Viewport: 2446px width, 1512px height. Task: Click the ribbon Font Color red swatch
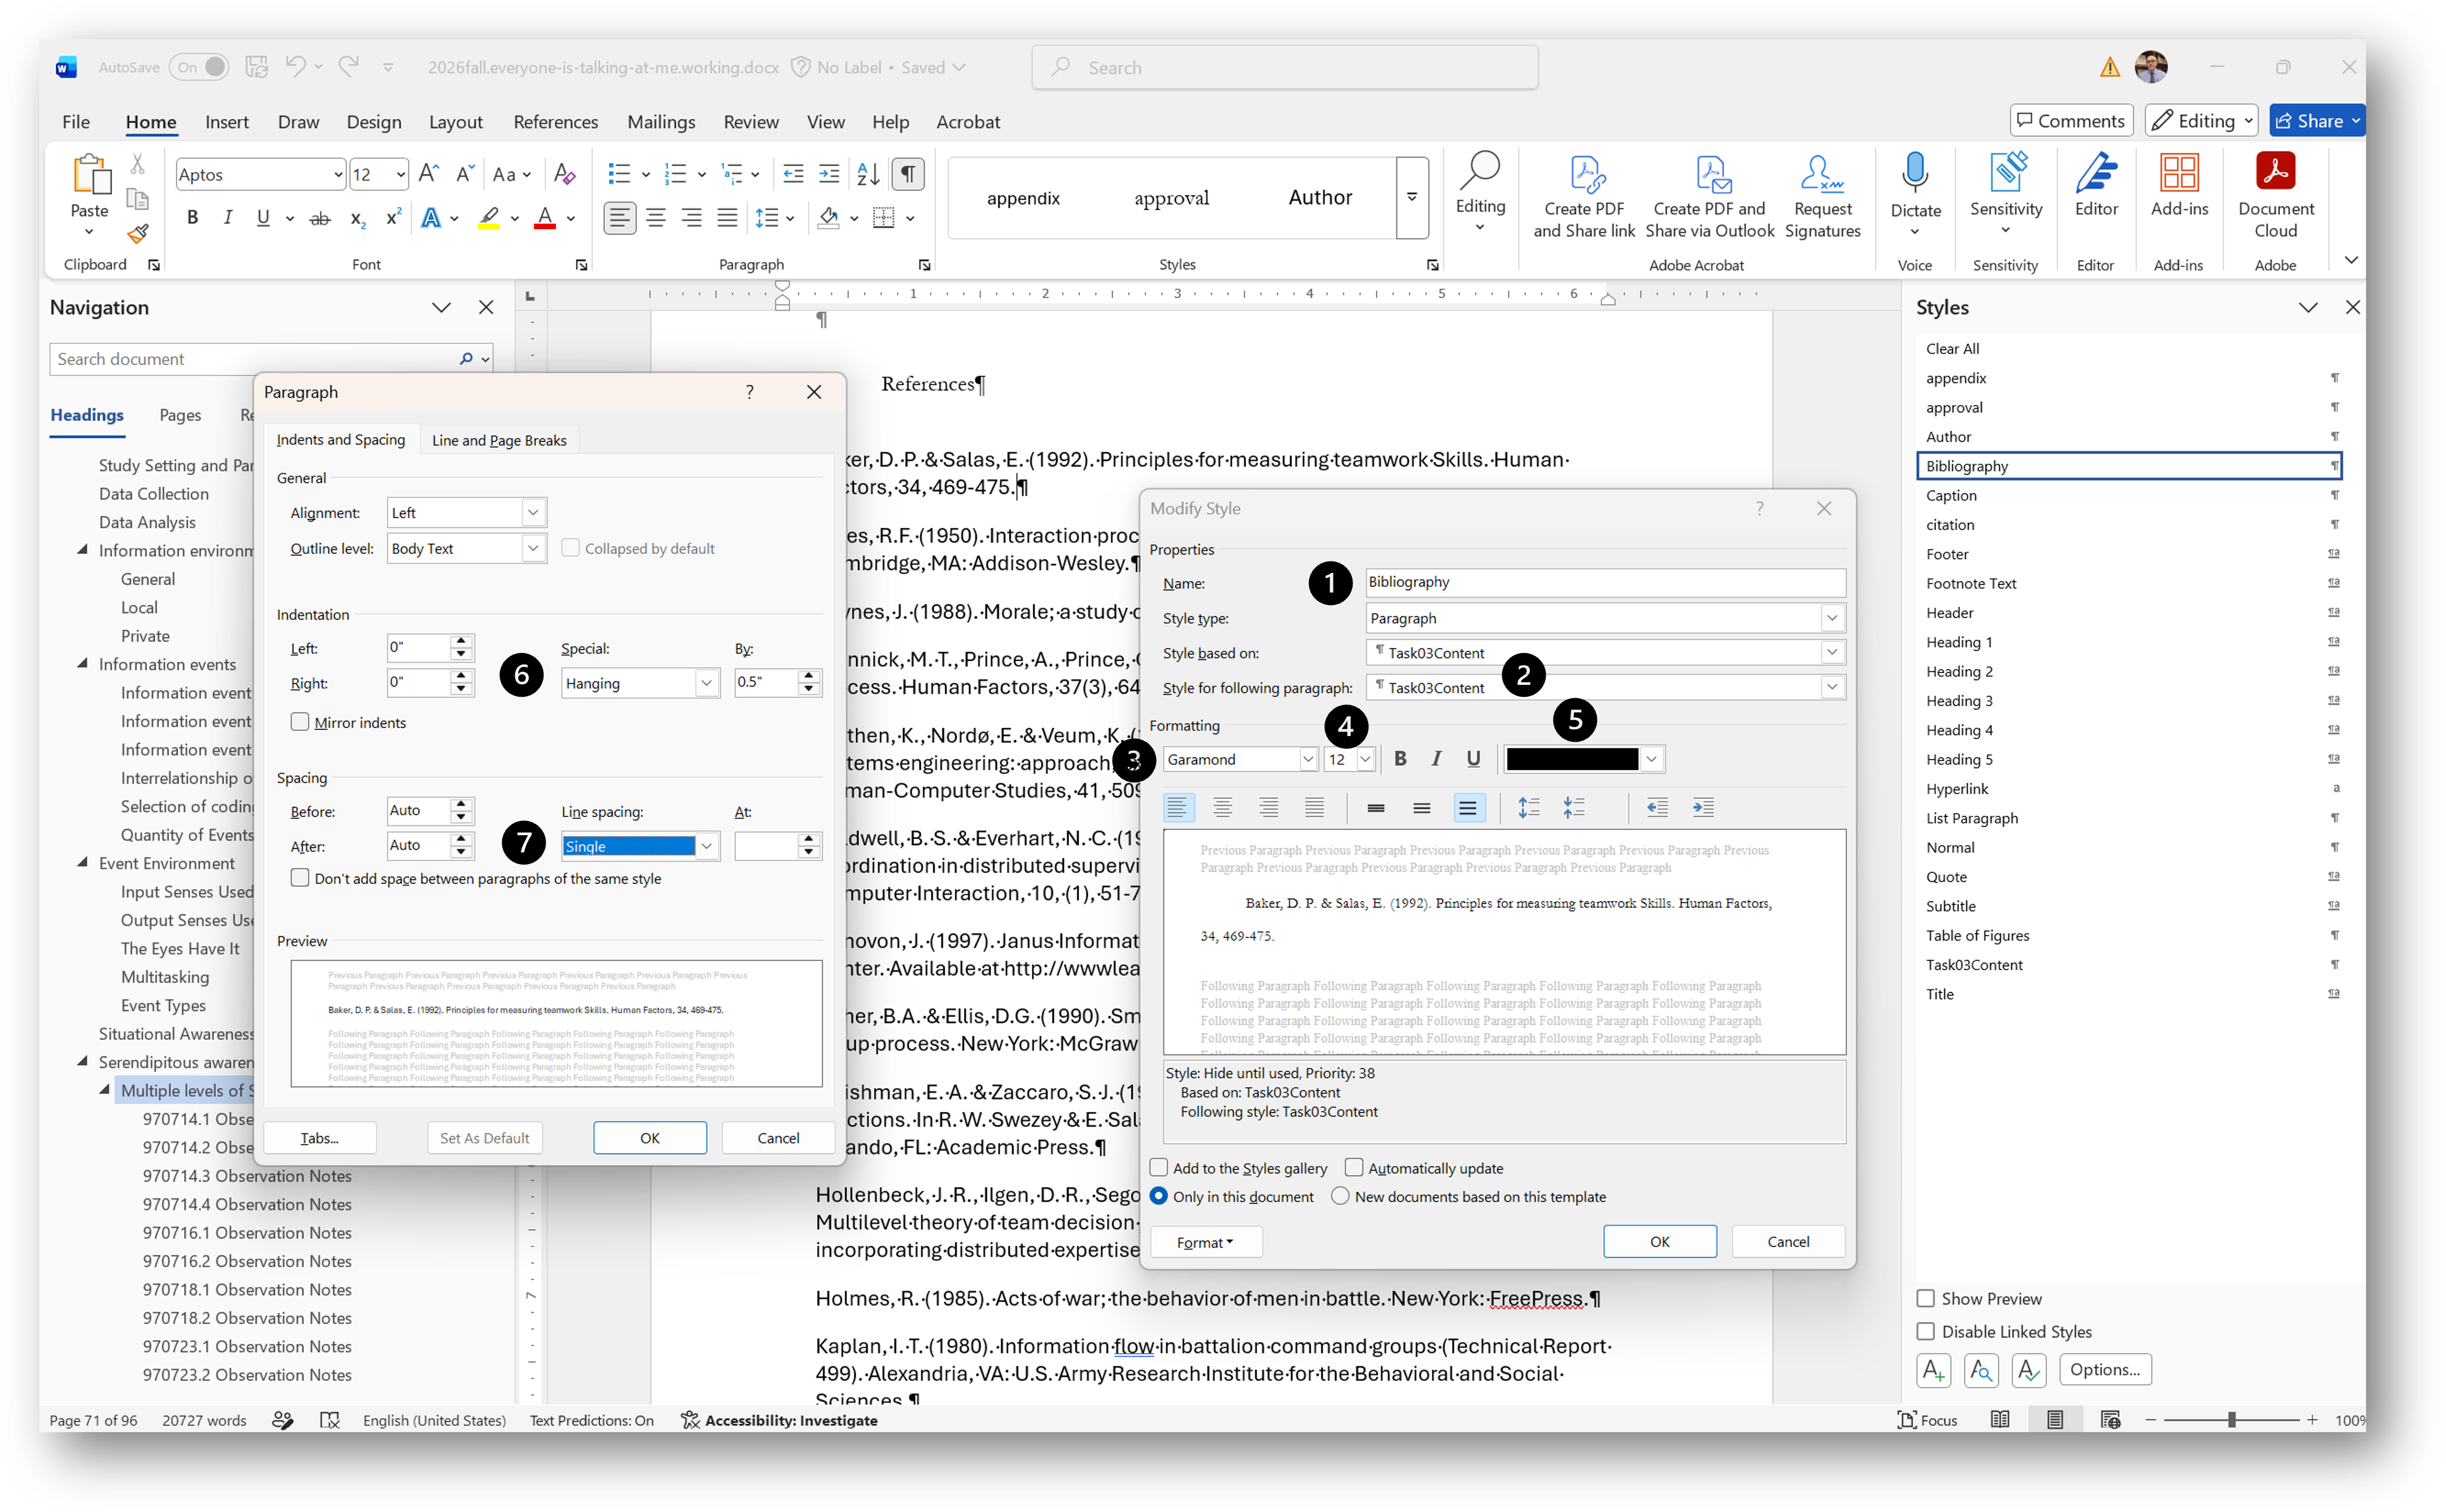coord(545,218)
